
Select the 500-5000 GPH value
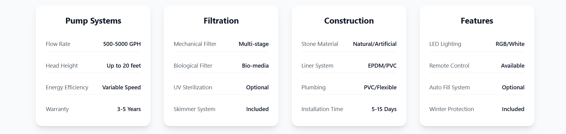pyautogui.click(x=122, y=44)
